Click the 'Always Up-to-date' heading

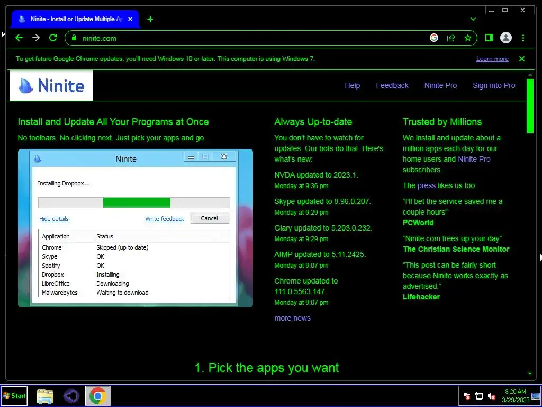[x=313, y=122]
